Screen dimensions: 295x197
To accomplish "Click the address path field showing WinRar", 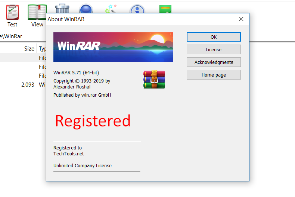I will [23, 36].
